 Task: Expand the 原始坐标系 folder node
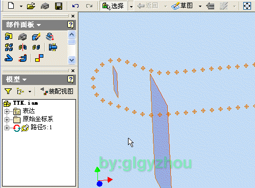[x=7, y=120]
